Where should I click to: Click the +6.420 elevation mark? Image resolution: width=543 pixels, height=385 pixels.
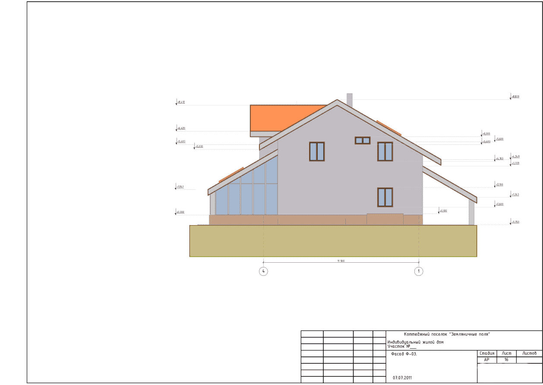pos(181,128)
